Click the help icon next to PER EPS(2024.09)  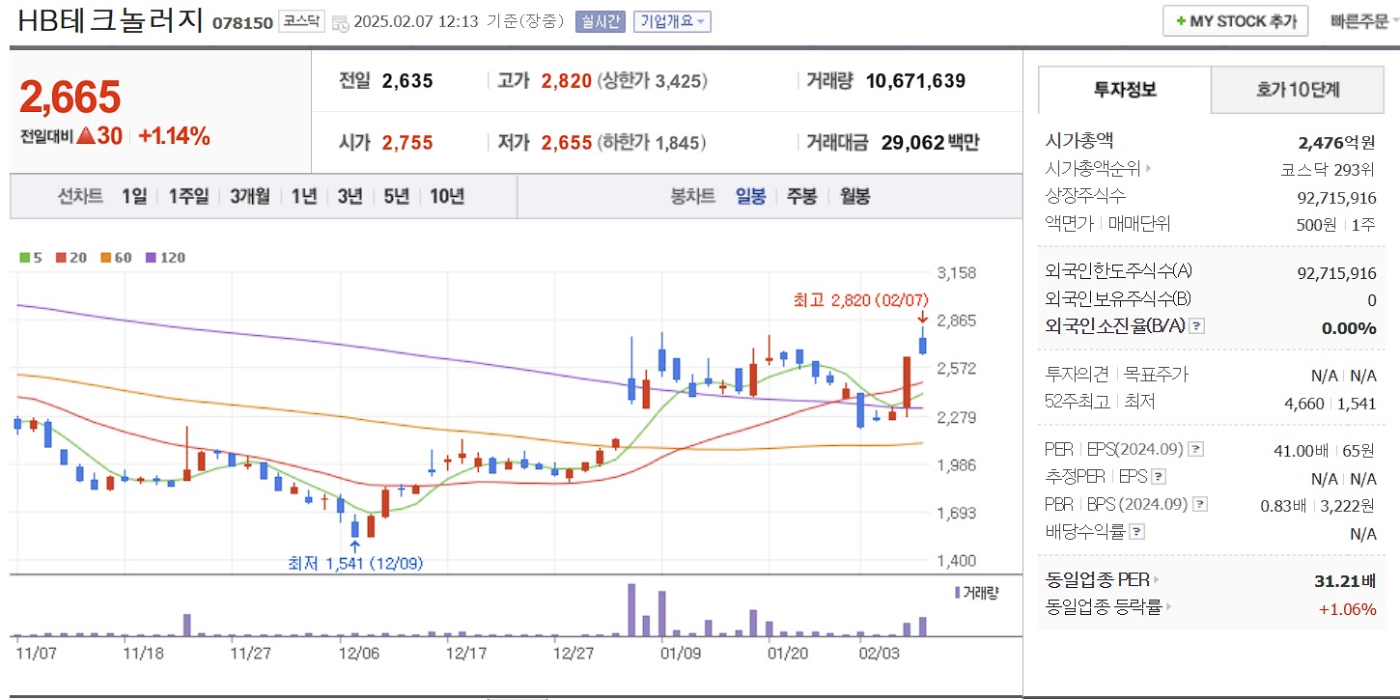point(1195,450)
